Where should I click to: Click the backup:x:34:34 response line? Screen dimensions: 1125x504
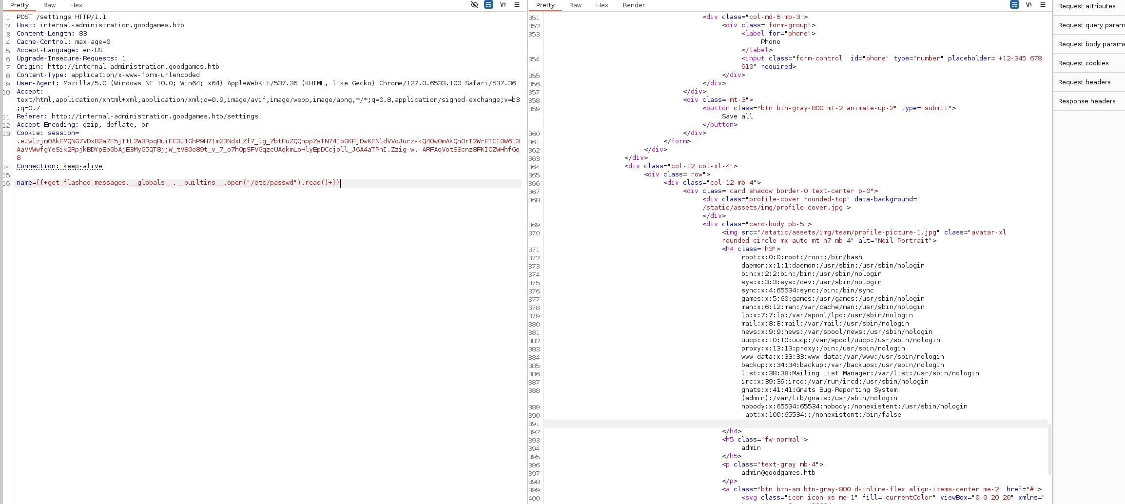(842, 365)
